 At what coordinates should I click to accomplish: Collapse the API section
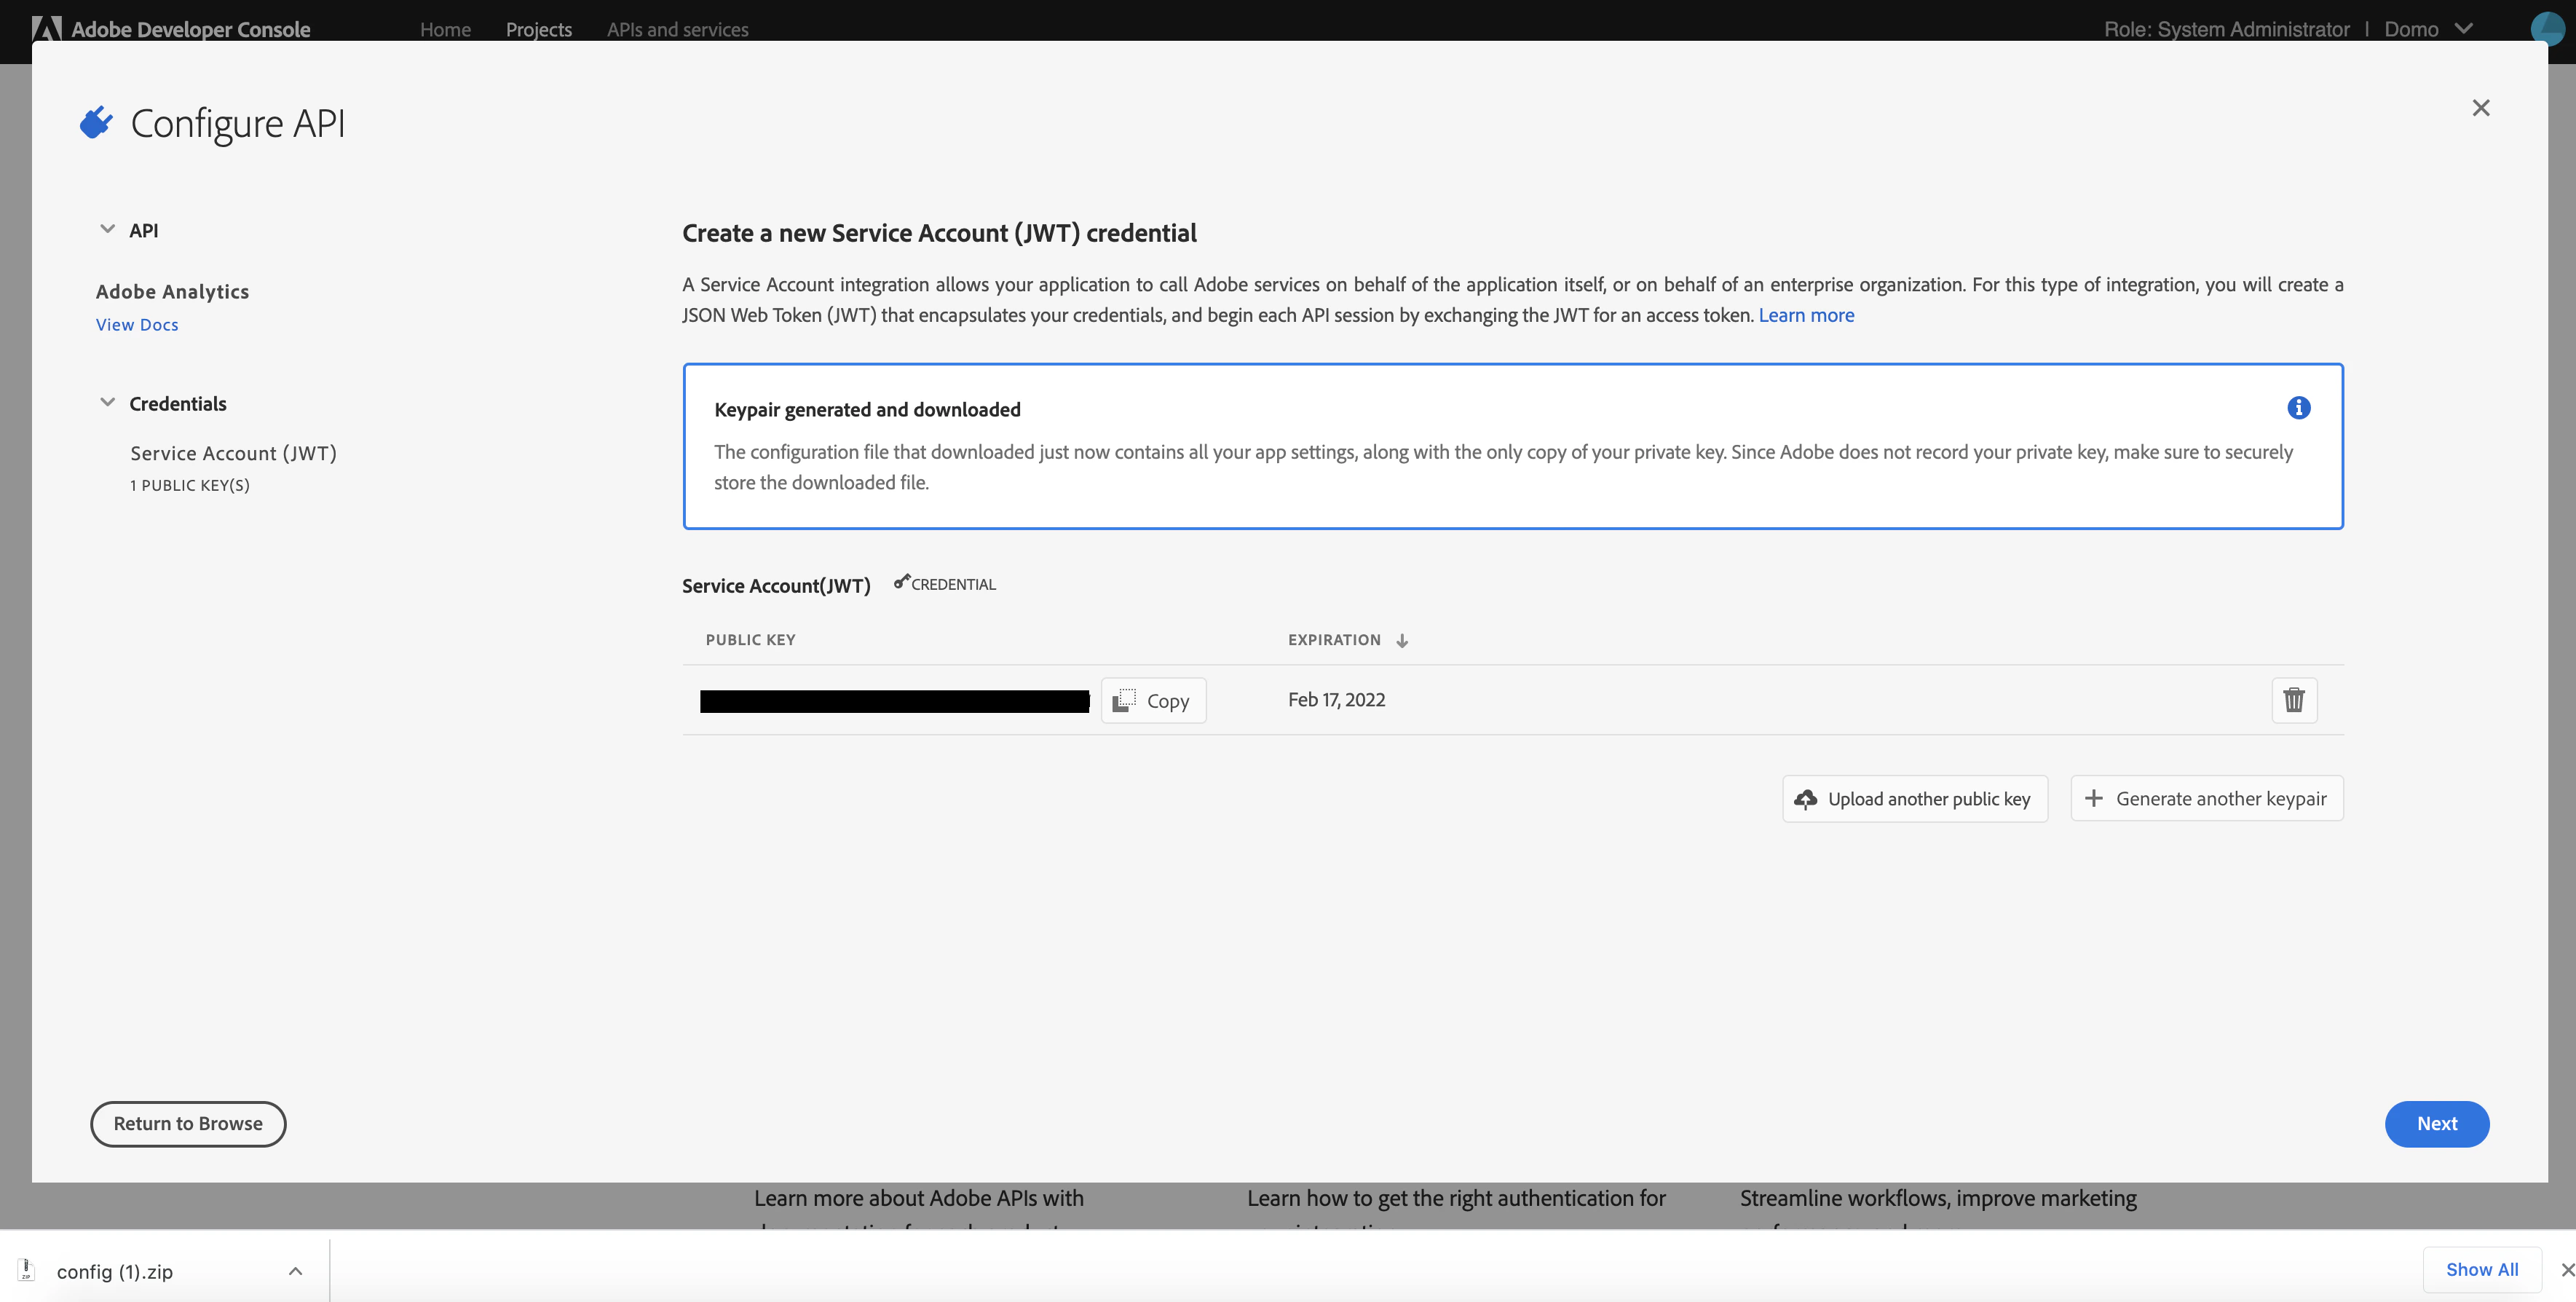coord(107,230)
